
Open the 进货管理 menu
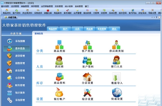(x=15, y=6)
